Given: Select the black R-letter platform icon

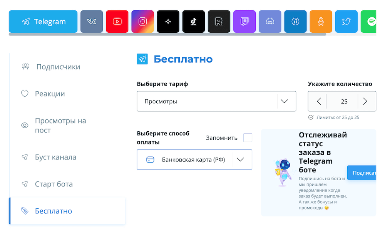Looking at the screenshot, I should click(219, 22).
